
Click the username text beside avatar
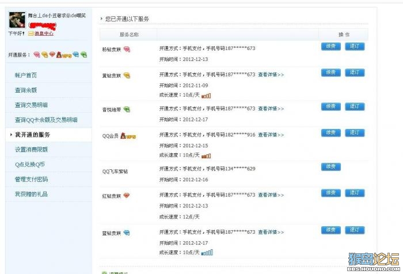(57, 16)
